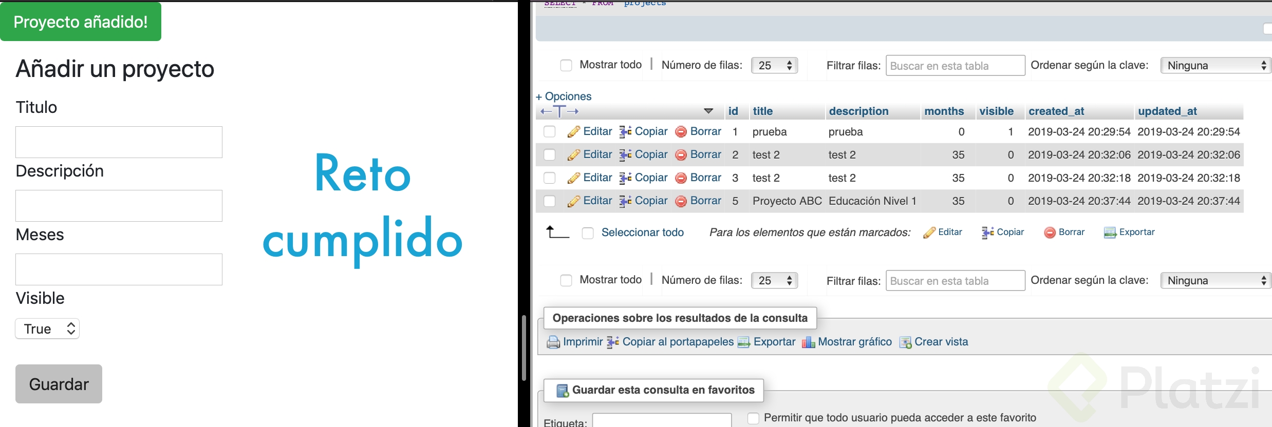Click the bulk Editar pencil icon for marked rows
Screen dimensions: 1272x427
click(929, 232)
